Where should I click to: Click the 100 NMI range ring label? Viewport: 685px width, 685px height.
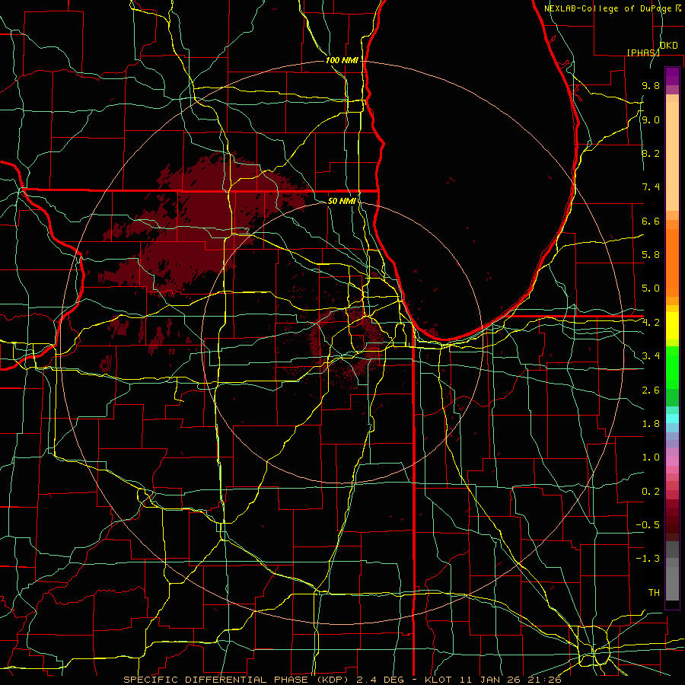[342, 60]
